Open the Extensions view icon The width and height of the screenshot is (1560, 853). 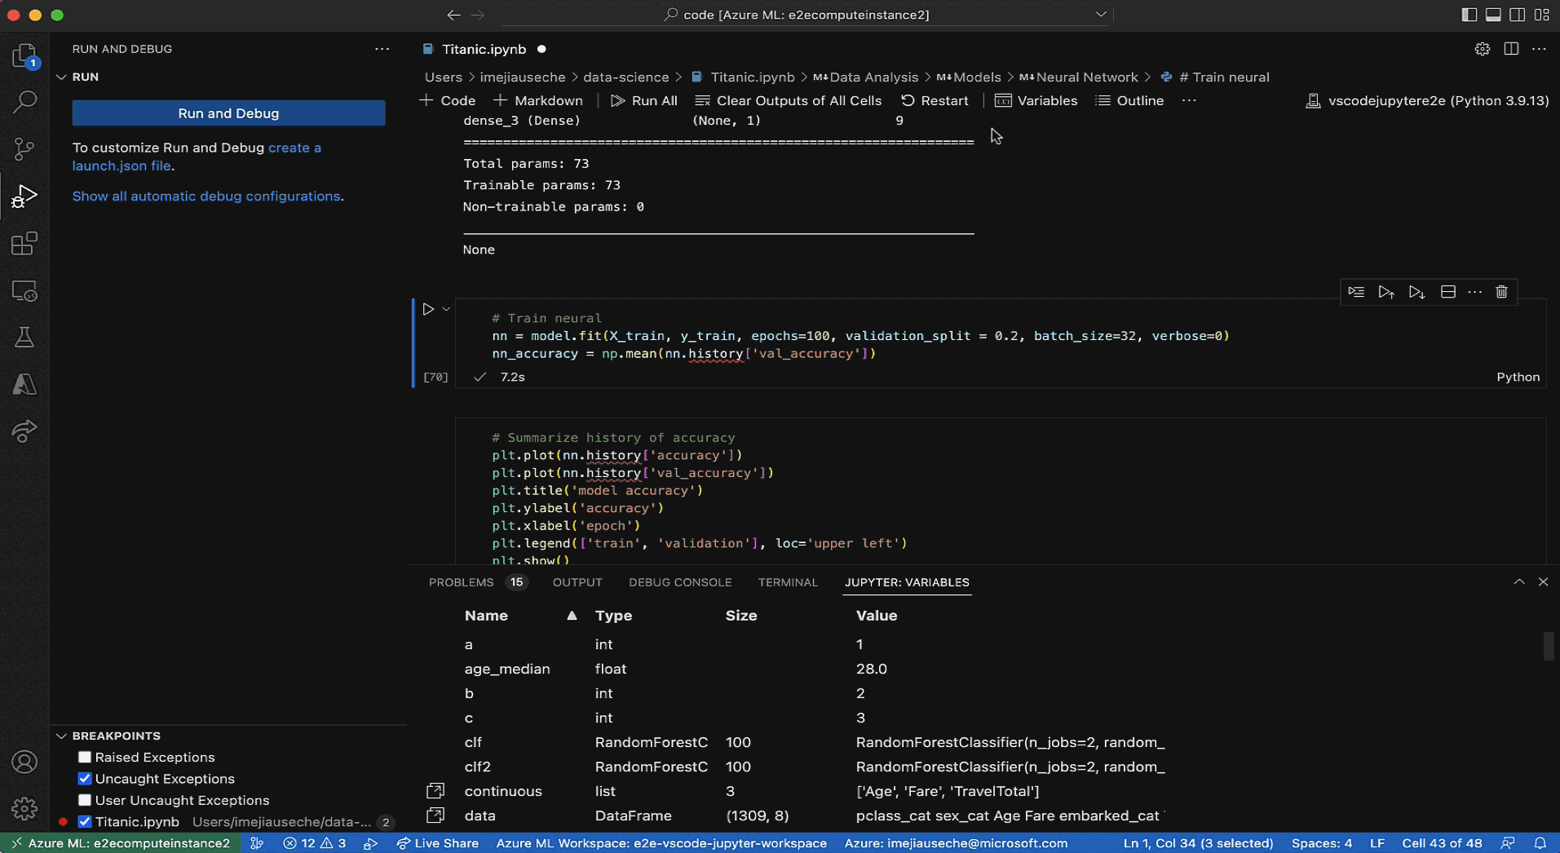24,244
